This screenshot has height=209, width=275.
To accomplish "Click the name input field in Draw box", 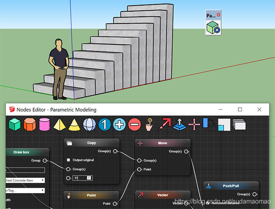I will pos(25,170).
